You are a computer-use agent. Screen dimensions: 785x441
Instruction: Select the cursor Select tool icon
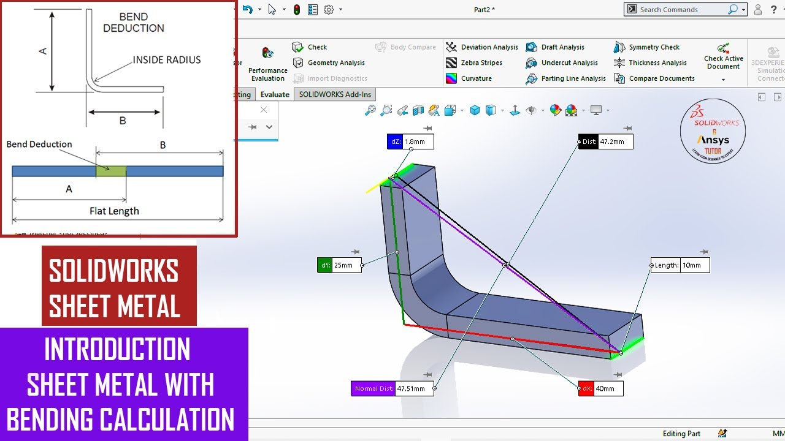pos(272,9)
